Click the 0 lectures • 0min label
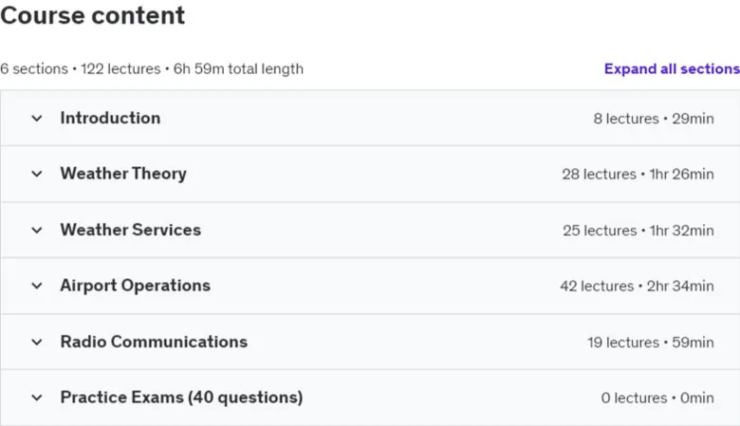The height and width of the screenshot is (426, 740). click(x=657, y=398)
